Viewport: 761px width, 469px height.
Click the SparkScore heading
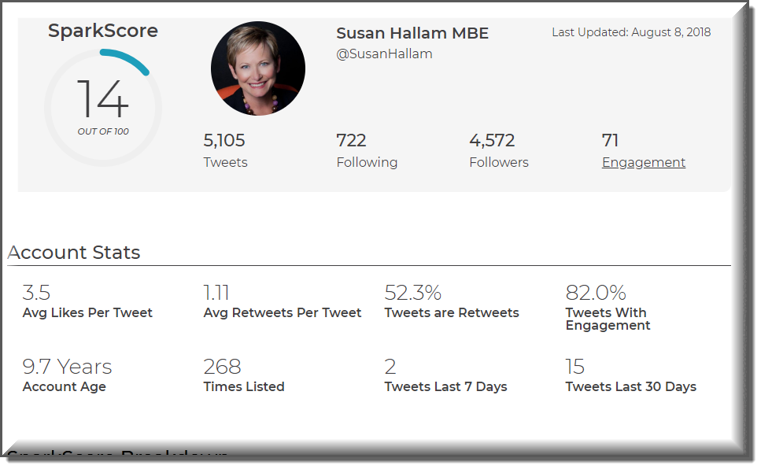click(103, 31)
